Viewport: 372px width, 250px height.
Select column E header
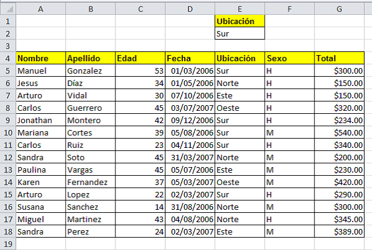[240, 9]
